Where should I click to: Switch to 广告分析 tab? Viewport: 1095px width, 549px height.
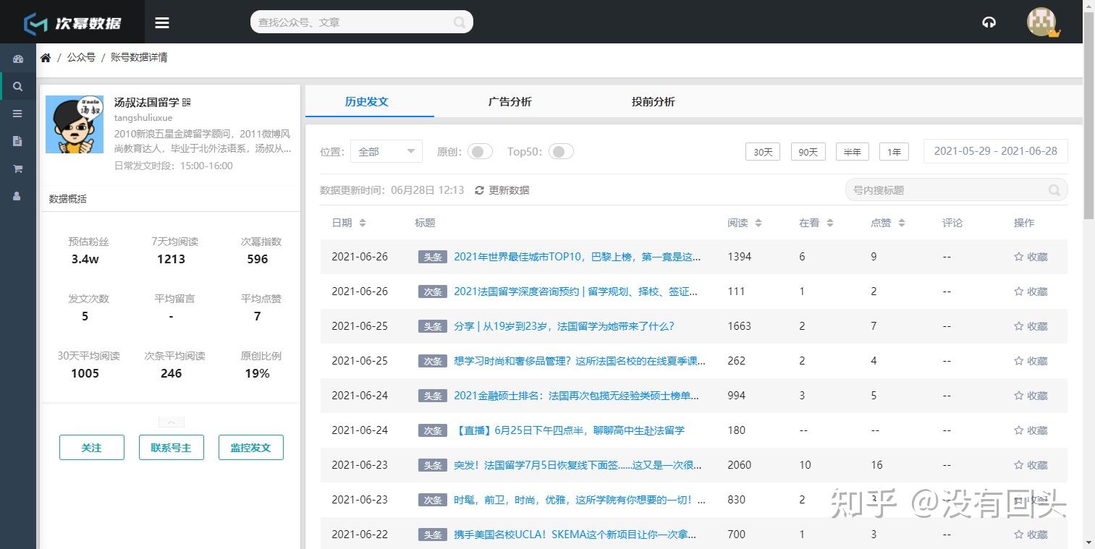click(x=510, y=102)
